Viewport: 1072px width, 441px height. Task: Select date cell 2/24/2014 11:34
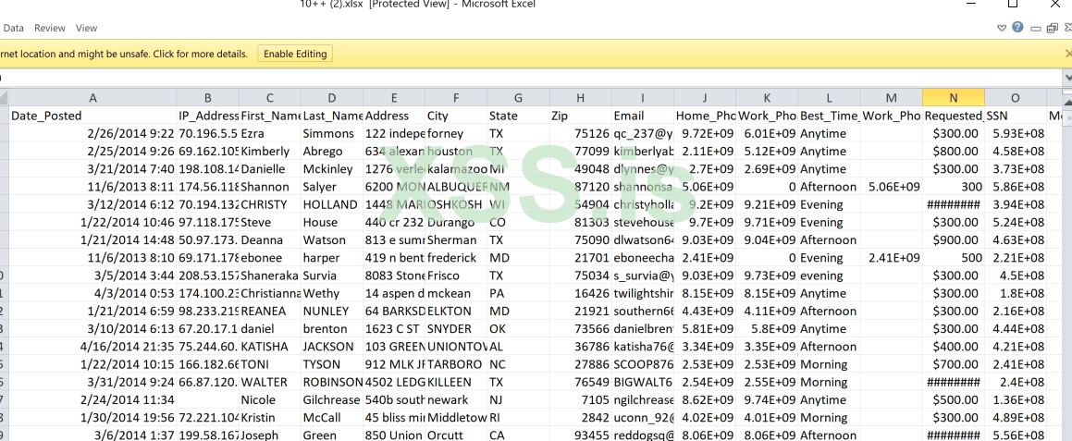coord(93,400)
